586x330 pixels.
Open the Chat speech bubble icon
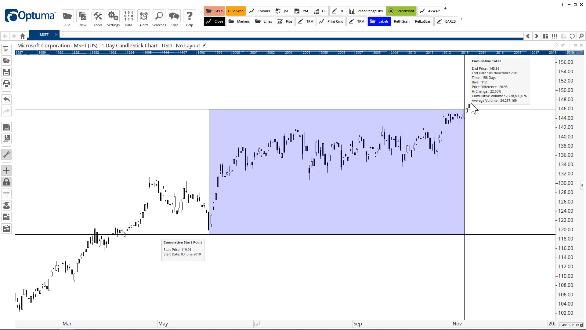click(174, 16)
